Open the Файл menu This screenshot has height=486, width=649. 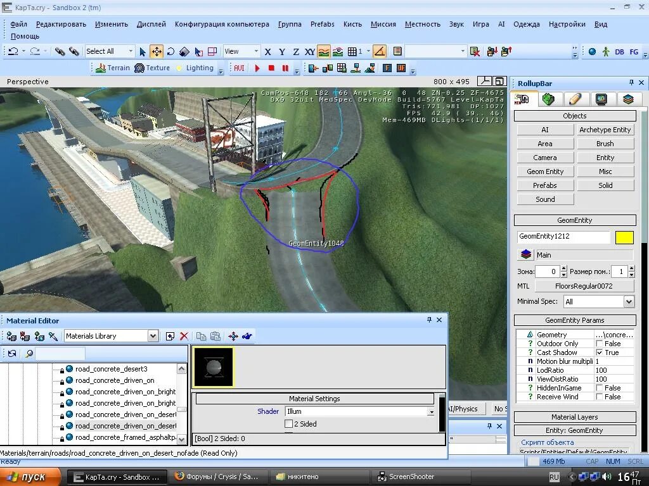[18, 24]
